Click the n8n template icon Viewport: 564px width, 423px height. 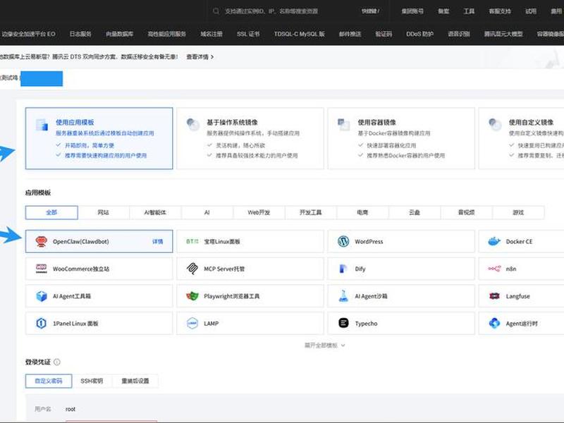494,269
